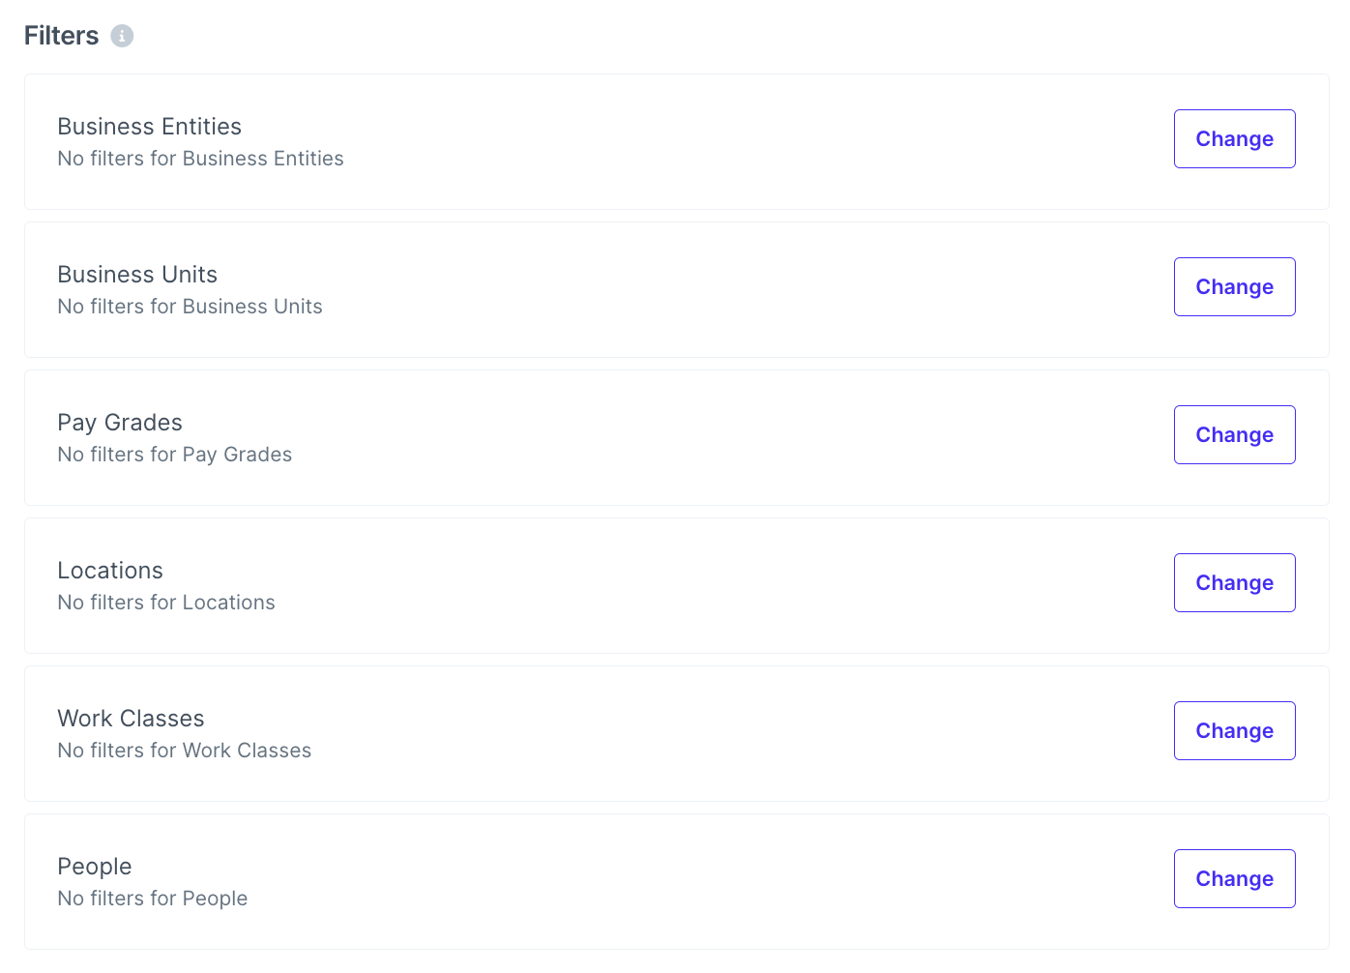Select the Business Entities title
The image size is (1350, 973).
149,127
